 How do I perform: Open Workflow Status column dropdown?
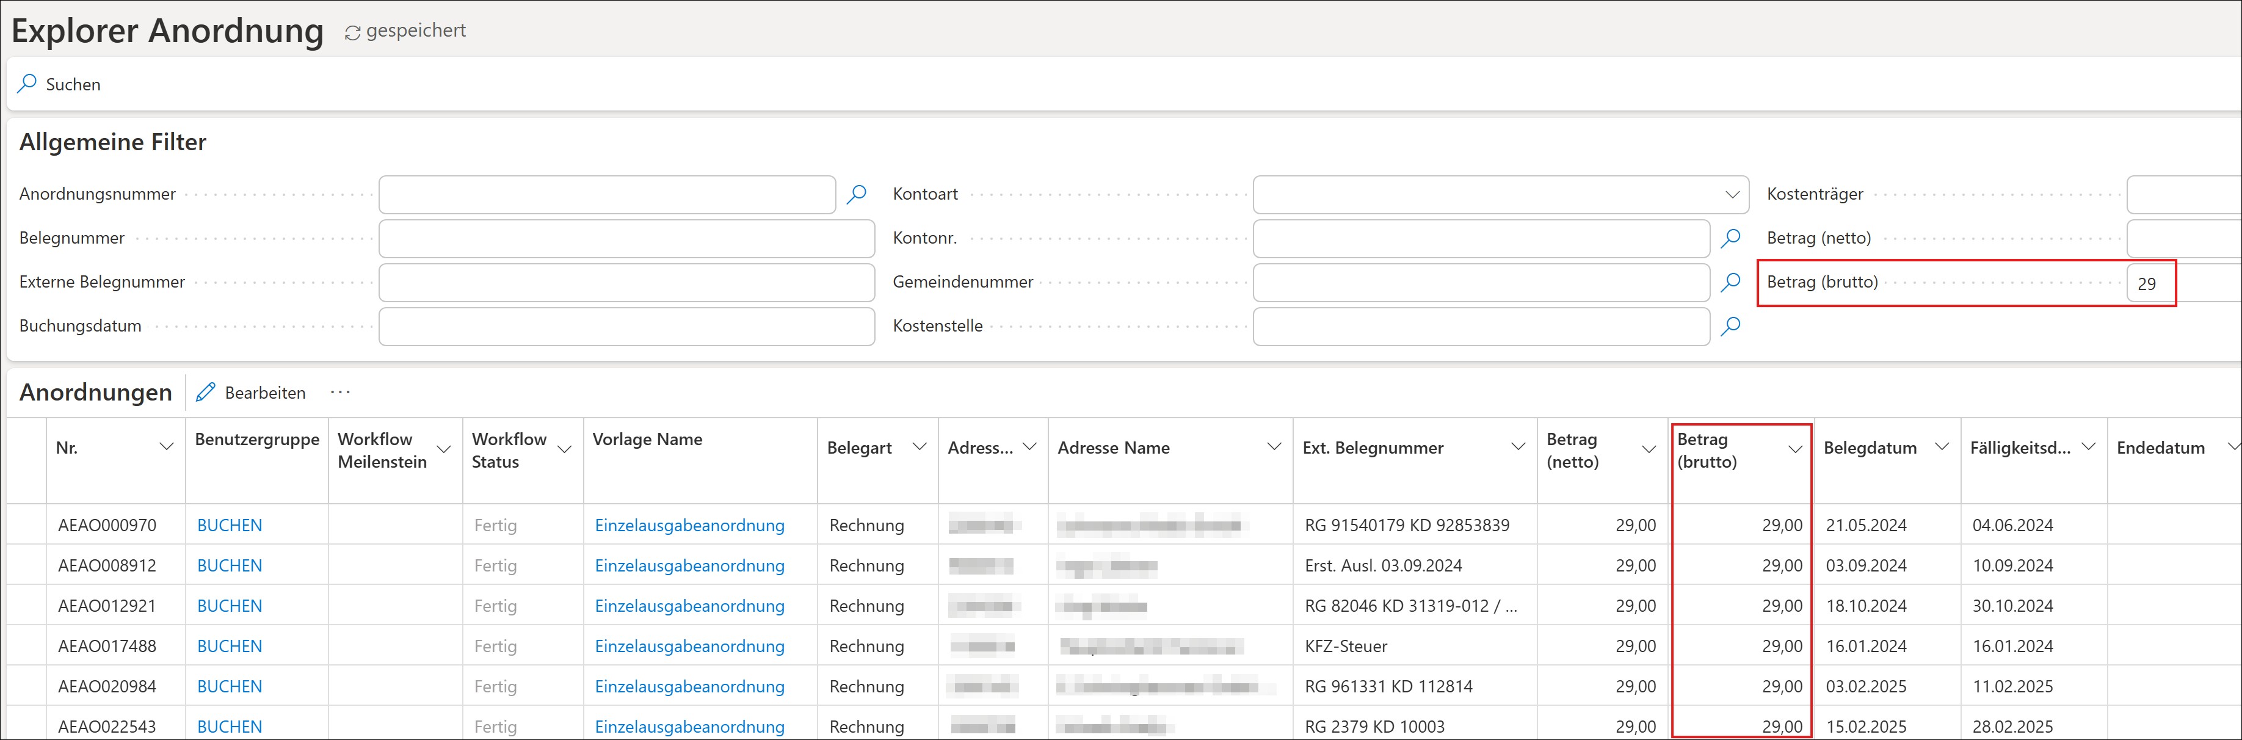tap(564, 449)
